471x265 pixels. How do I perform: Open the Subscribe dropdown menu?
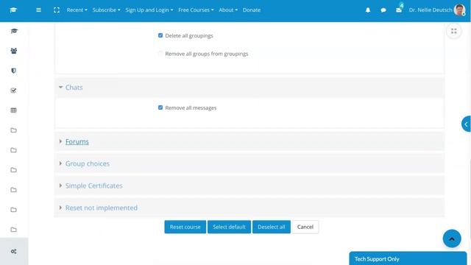click(x=106, y=10)
